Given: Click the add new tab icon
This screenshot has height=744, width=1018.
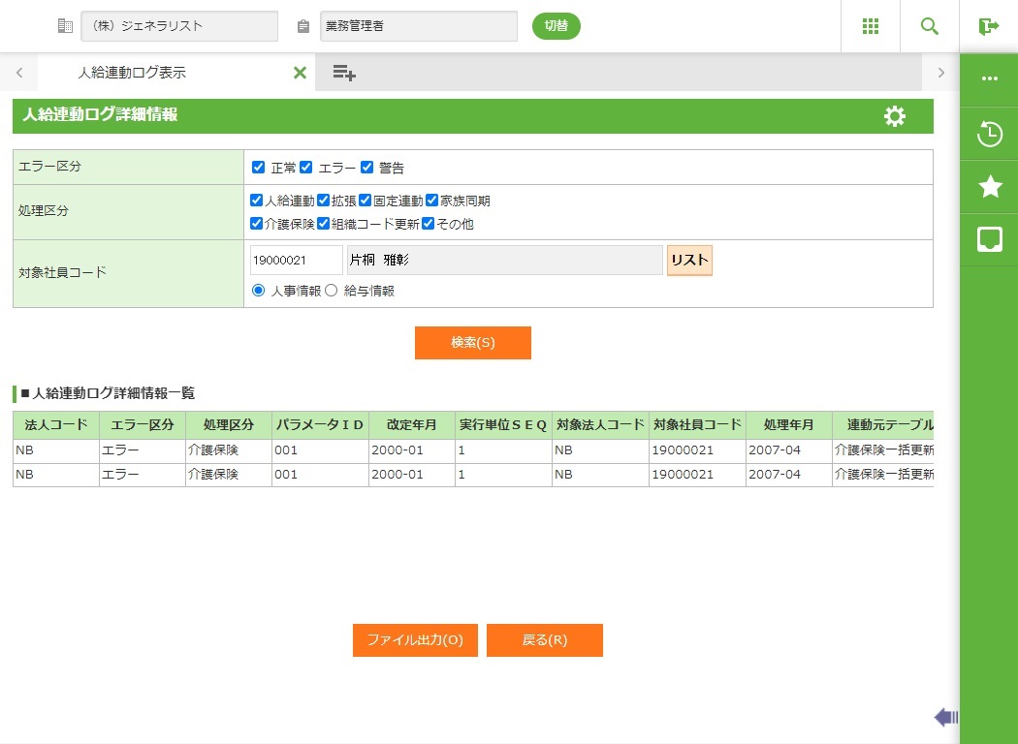Looking at the screenshot, I should pos(344,73).
